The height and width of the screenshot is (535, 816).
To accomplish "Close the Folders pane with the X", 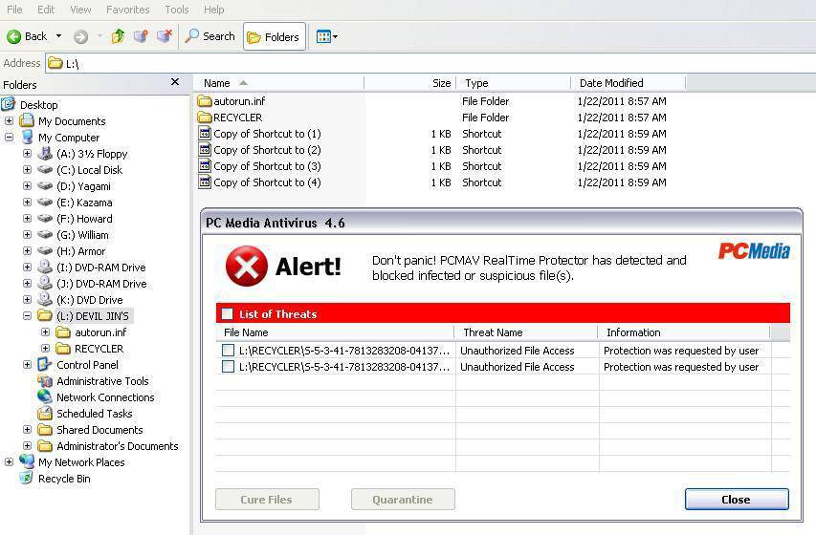I will (x=175, y=82).
